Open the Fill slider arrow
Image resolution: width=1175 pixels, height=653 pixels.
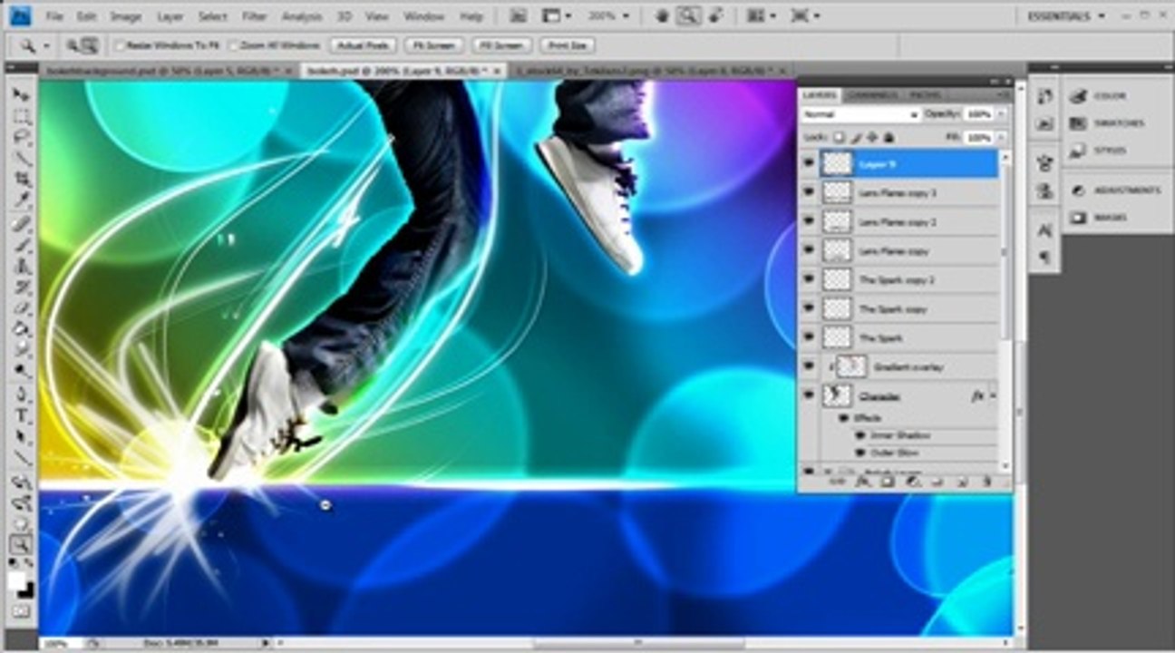tap(1001, 138)
